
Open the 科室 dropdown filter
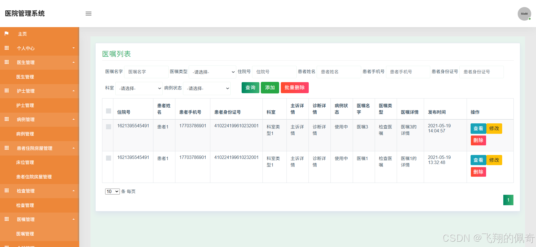click(x=139, y=88)
